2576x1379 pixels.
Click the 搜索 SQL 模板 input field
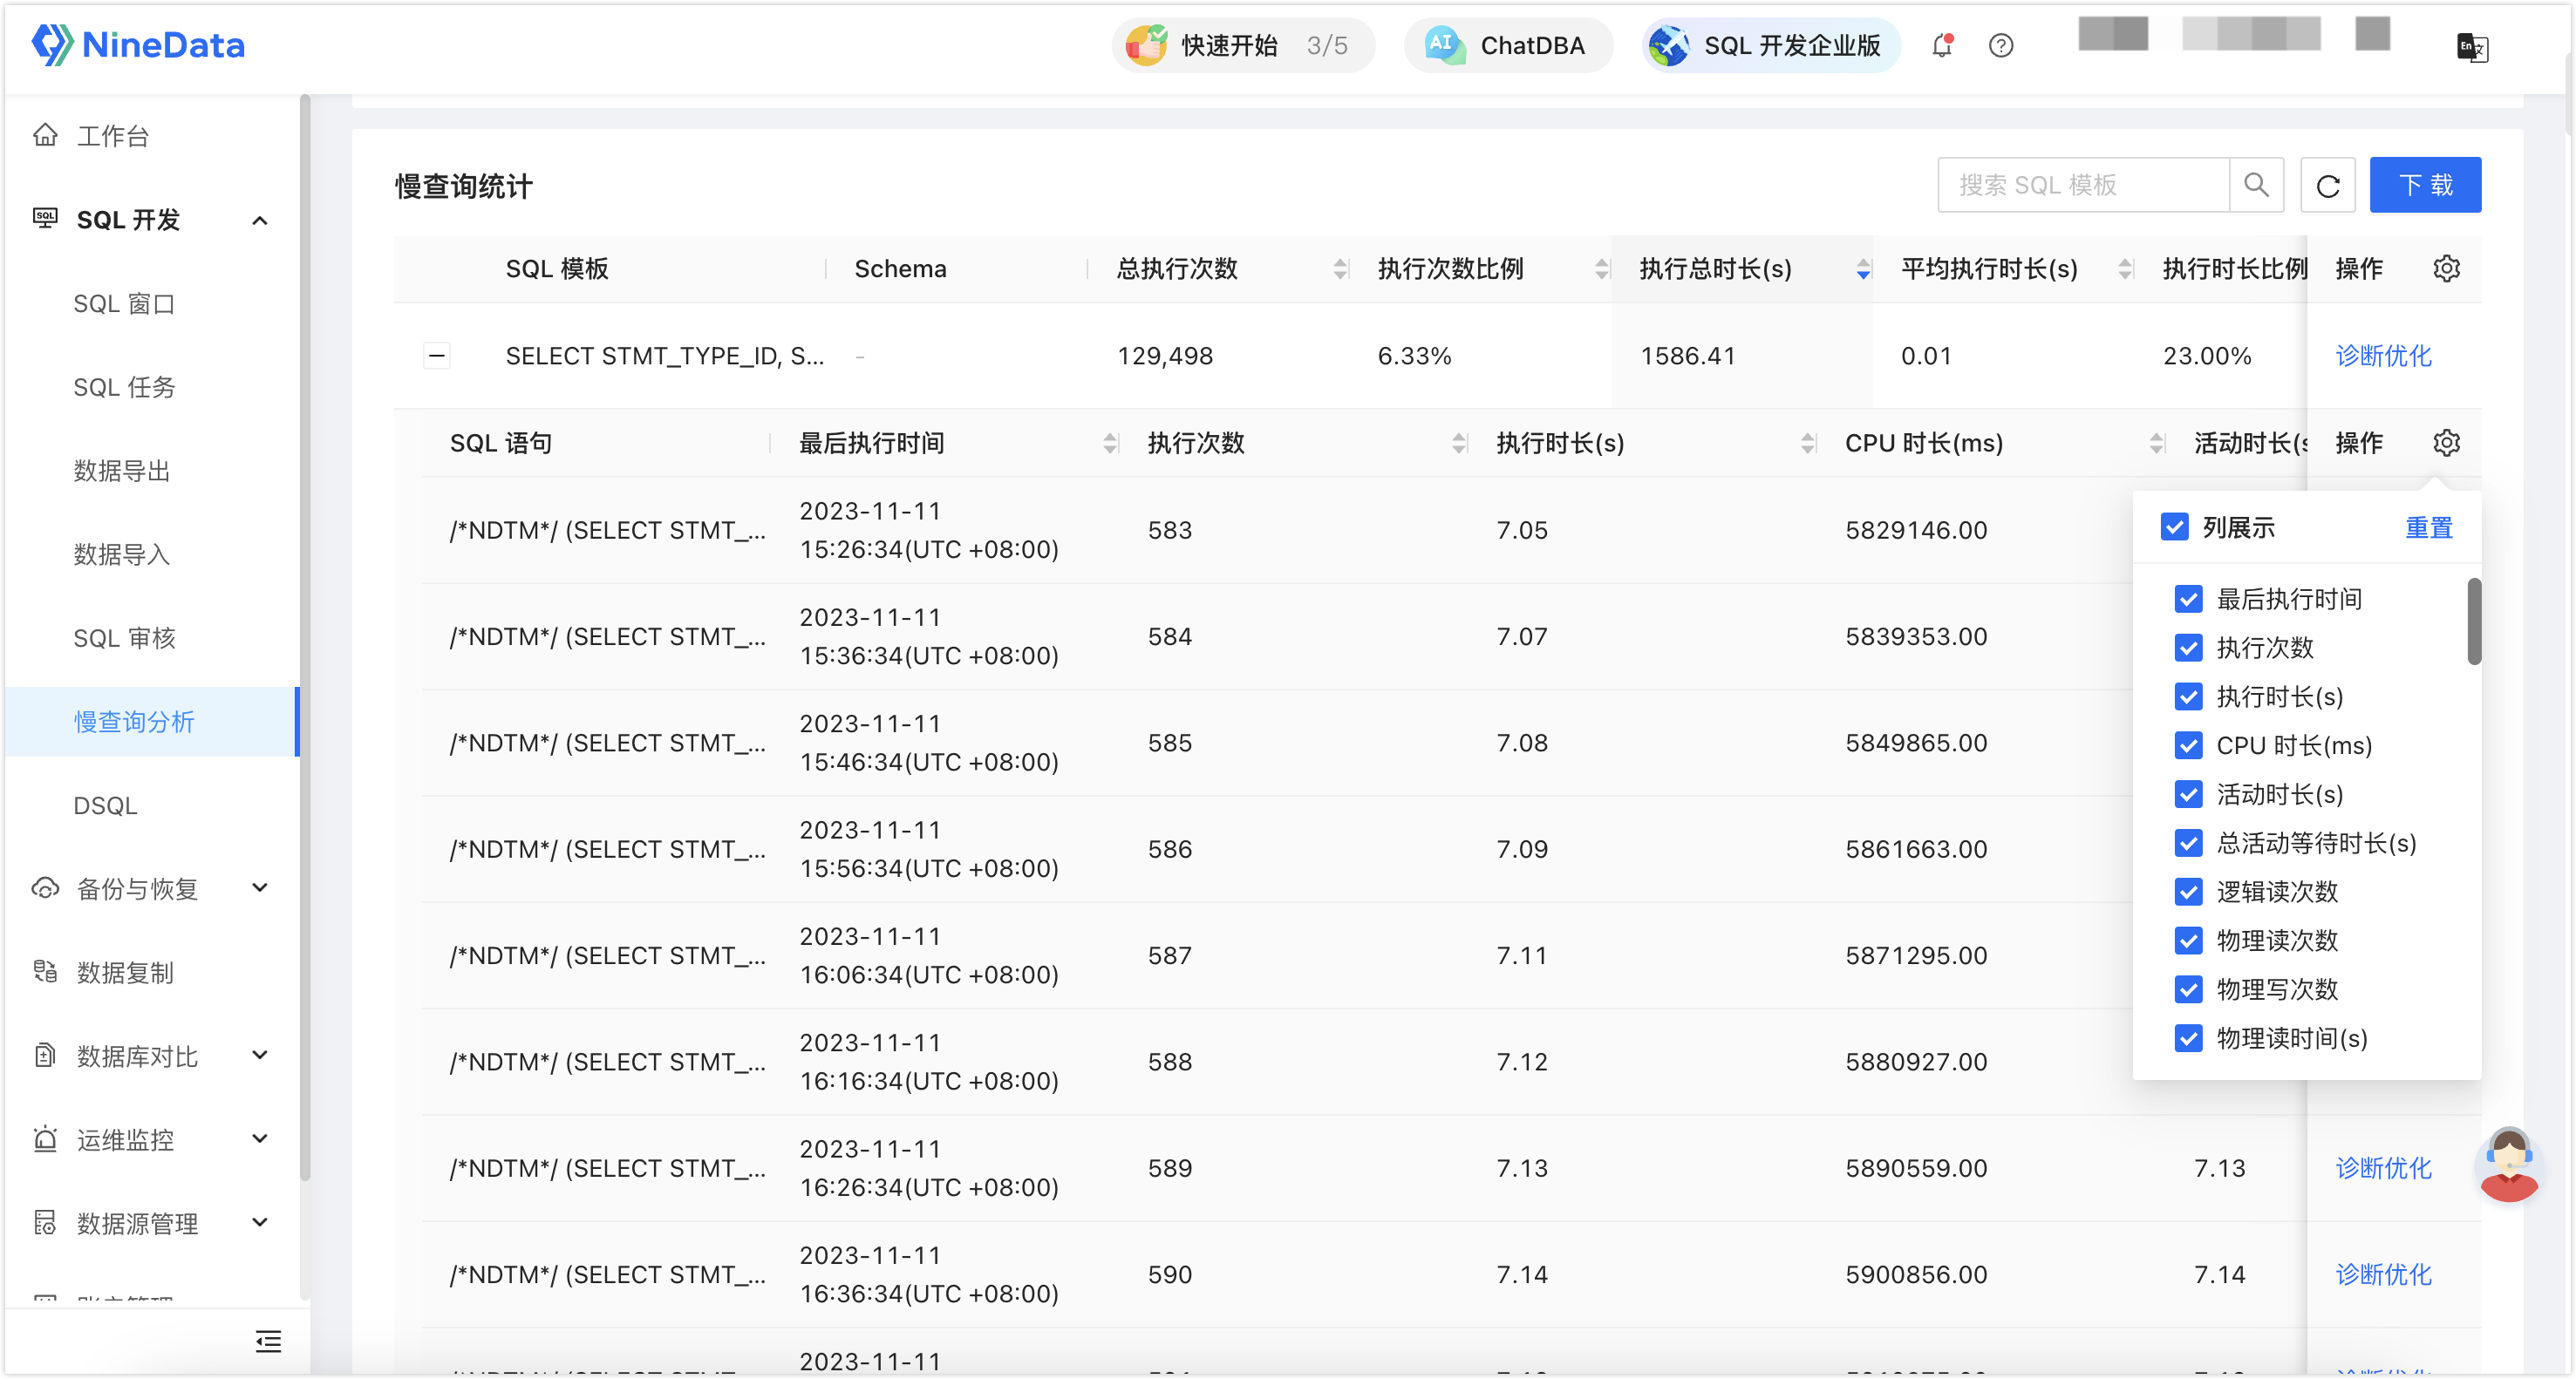click(x=2082, y=185)
